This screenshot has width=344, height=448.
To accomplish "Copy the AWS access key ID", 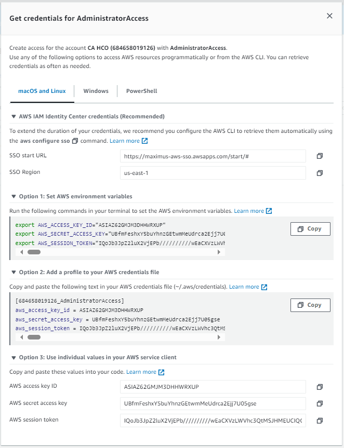I will pos(320,387).
